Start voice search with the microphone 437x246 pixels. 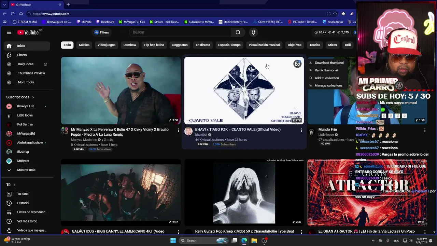[253, 32]
